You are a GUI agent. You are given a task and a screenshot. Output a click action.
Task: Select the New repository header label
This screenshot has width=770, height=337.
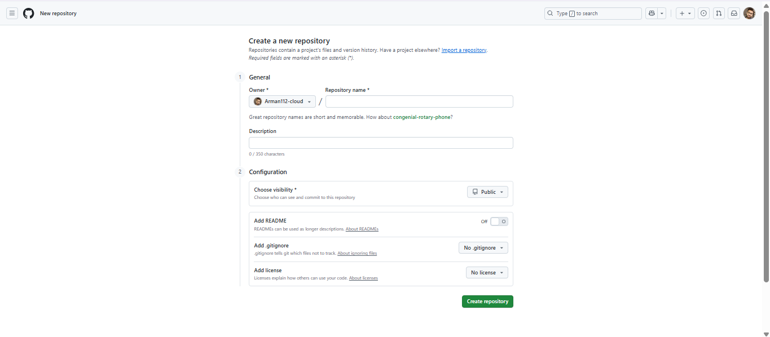tap(58, 13)
